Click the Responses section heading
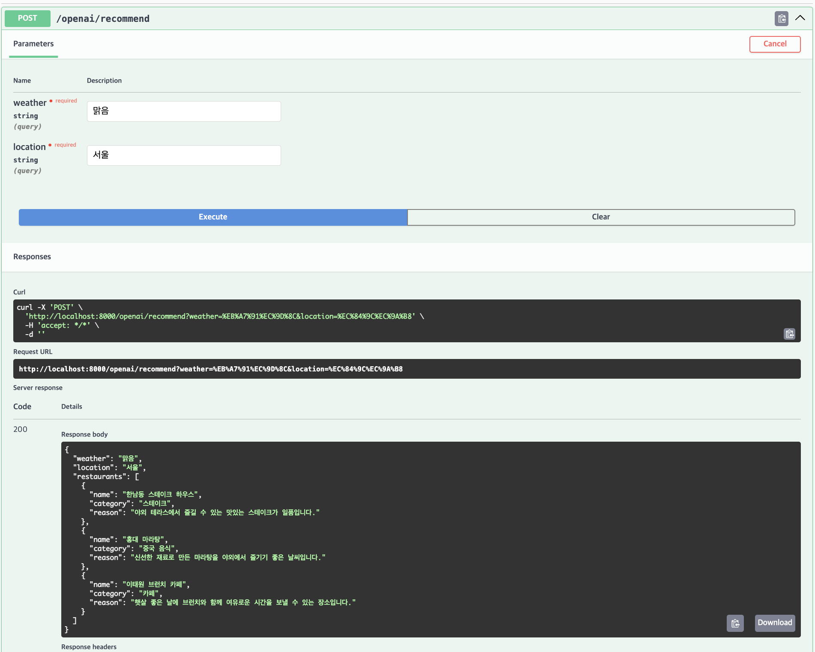The width and height of the screenshot is (815, 652). [32, 257]
